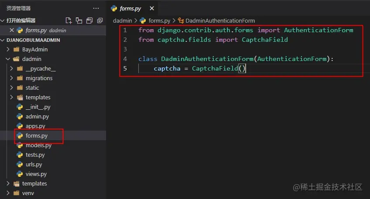Open apps.py file
The width and height of the screenshot is (370, 199).
click(35, 126)
